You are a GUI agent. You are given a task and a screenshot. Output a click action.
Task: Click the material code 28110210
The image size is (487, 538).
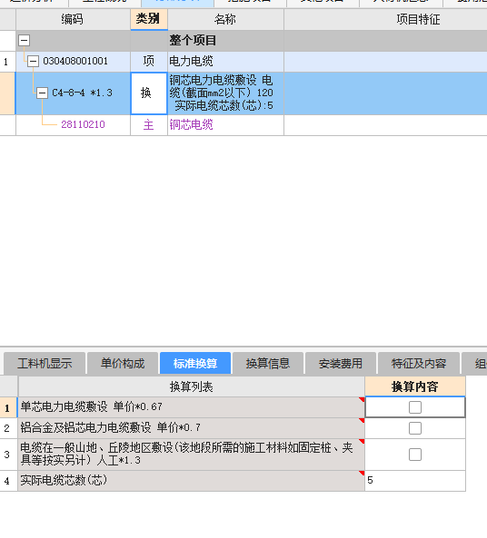tap(83, 124)
